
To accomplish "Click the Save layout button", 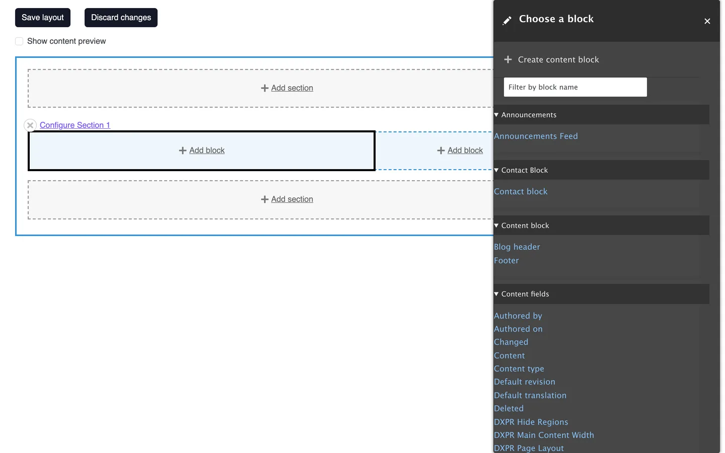I will (43, 18).
